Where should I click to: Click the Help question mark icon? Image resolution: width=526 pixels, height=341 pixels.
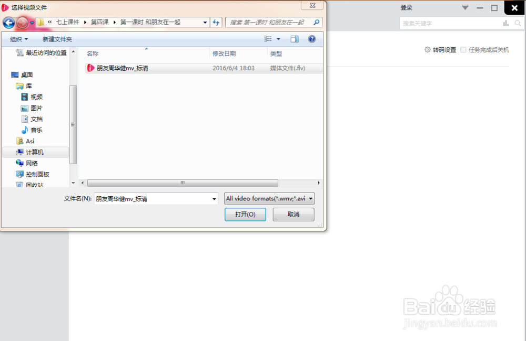pyautogui.click(x=312, y=39)
